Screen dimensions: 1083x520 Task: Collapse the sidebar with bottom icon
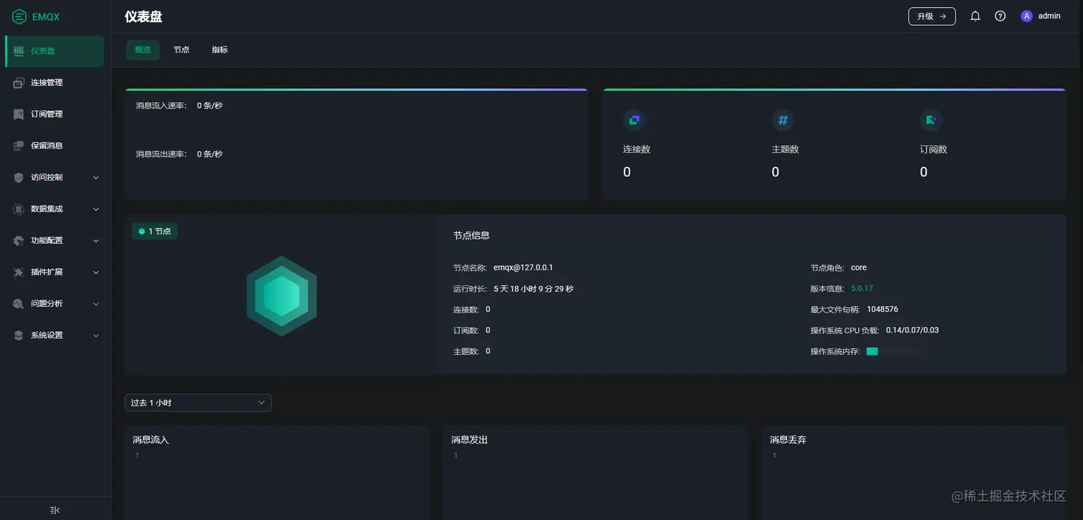point(55,510)
